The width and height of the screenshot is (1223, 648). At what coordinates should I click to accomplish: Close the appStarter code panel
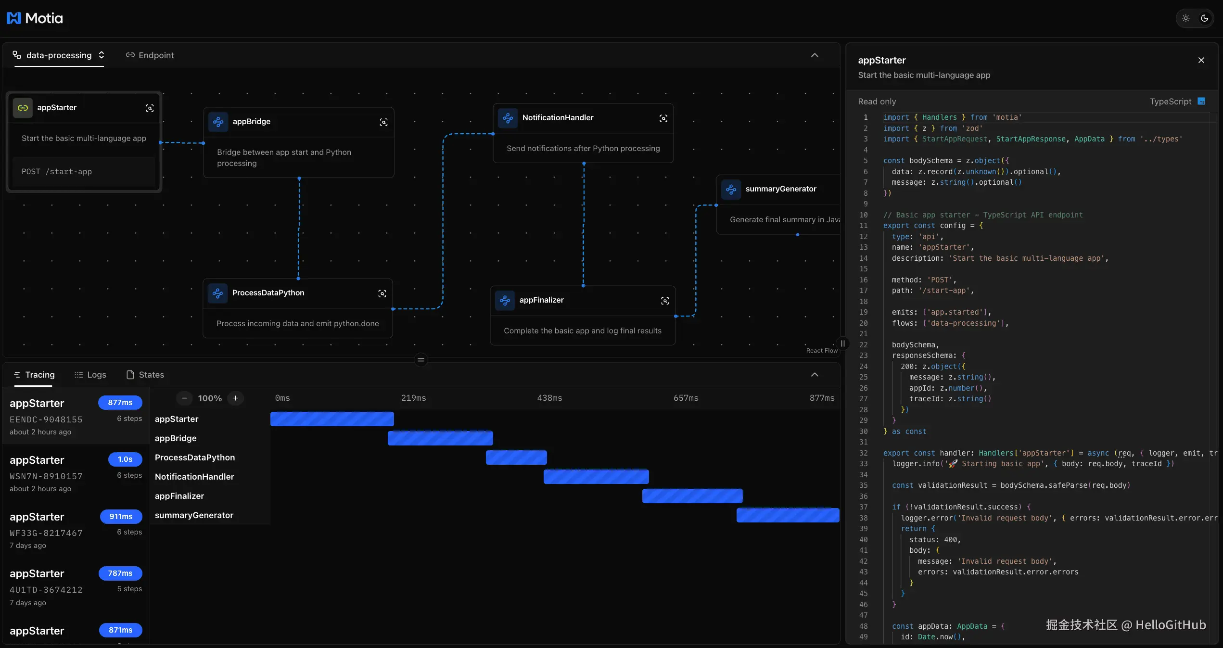pyautogui.click(x=1201, y=60)
